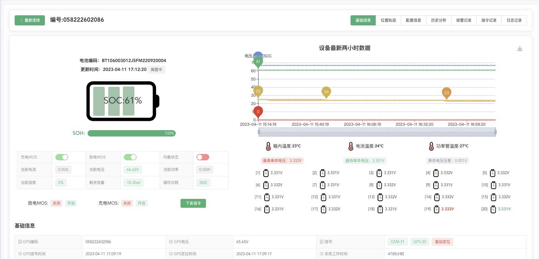Select 关闭 for 充电MOS command
Screen dimensions: 539x259
(127, 203)
